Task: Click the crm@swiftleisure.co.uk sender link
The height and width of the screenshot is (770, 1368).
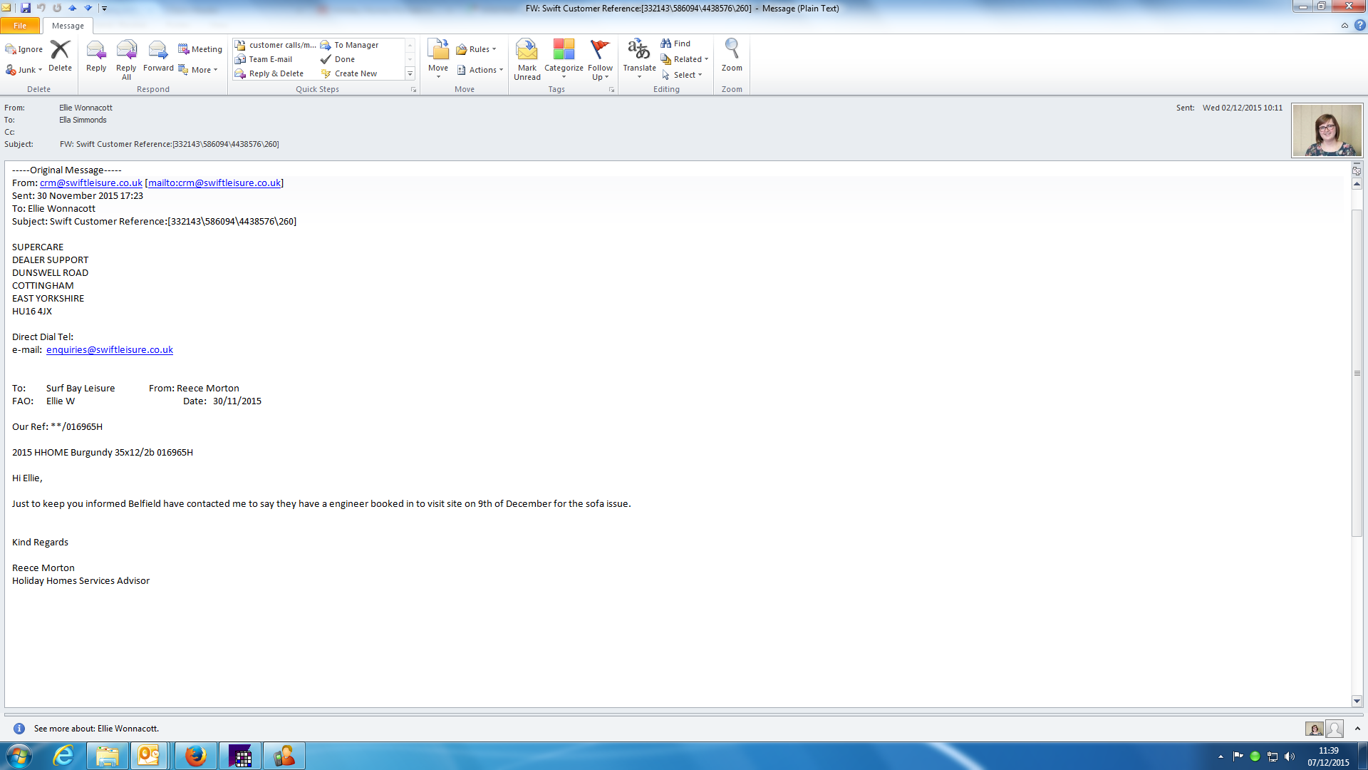Action: [91, 183]
